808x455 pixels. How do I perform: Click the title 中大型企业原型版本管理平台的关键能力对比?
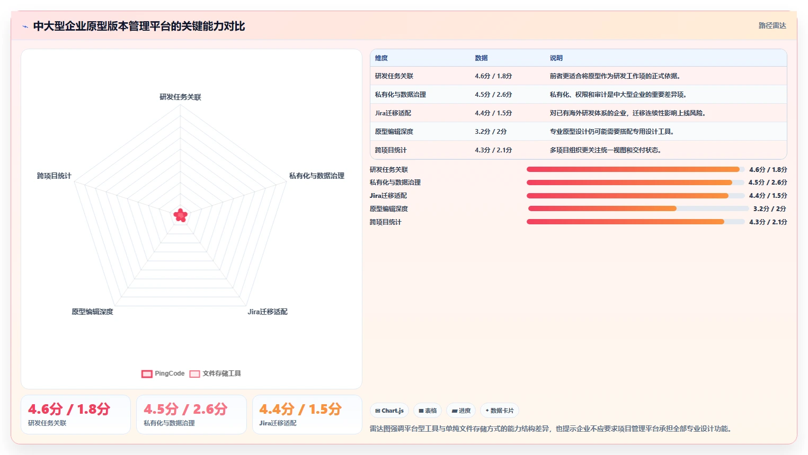tap(139, 26)
